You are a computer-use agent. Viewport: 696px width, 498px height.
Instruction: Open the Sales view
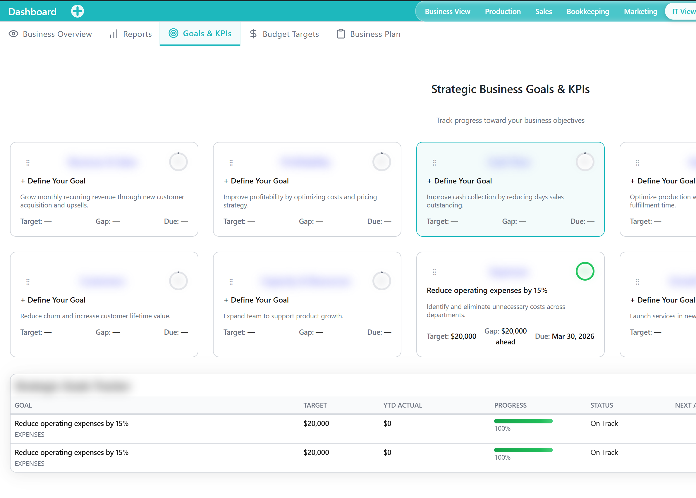[543, 12]
